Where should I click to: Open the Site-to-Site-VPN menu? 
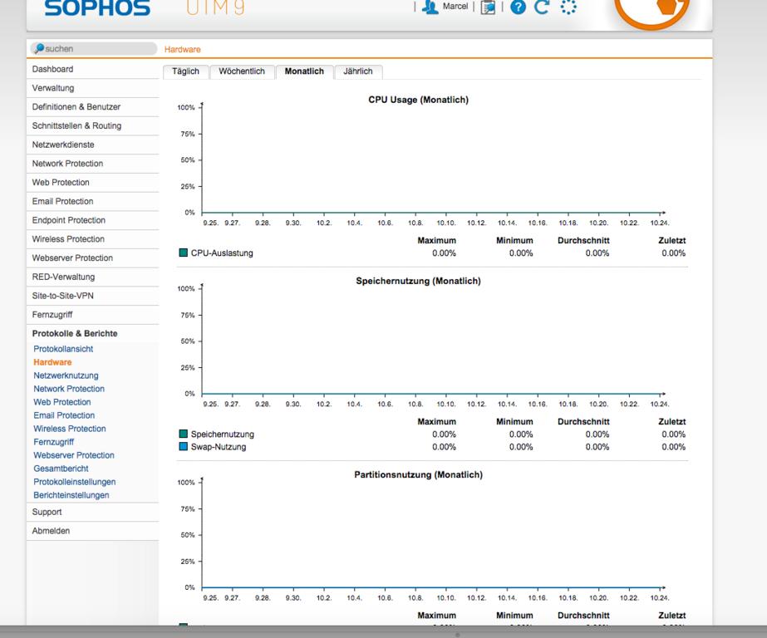[x=93, y=296]
